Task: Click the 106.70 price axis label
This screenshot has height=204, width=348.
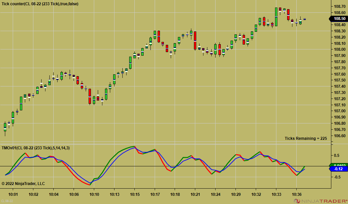Action: tap(339, 130)
